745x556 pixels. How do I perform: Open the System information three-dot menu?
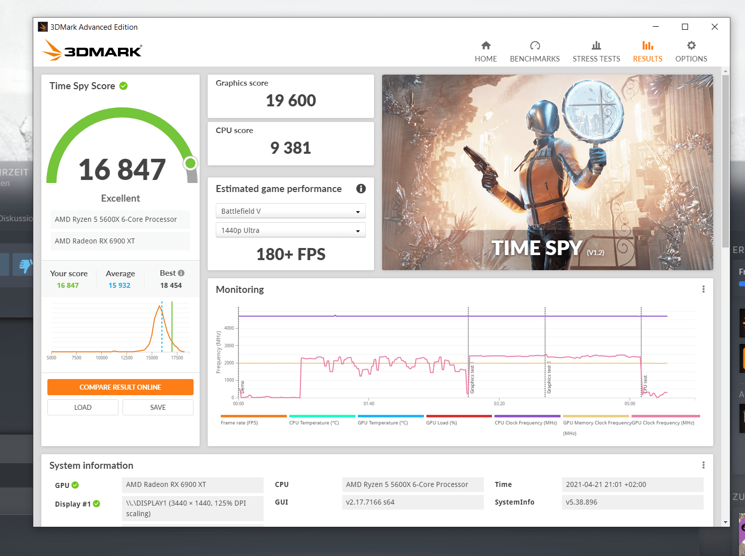tap(703, 465)
